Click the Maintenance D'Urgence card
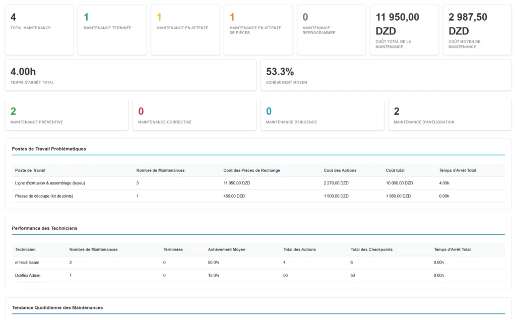This screenshot has height=320, width=516. 322,114
